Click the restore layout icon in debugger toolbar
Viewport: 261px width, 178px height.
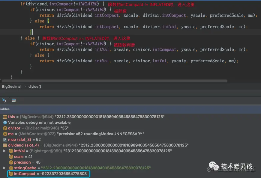4,100
